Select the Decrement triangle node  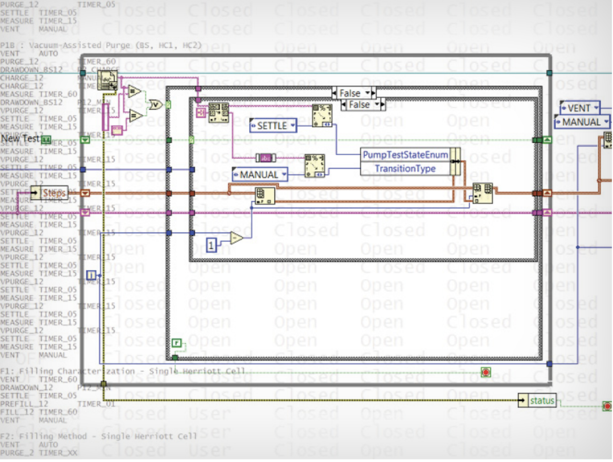coord(237,238)
